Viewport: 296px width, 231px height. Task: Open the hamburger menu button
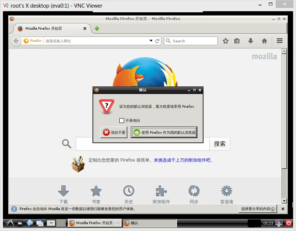[280, 40]
